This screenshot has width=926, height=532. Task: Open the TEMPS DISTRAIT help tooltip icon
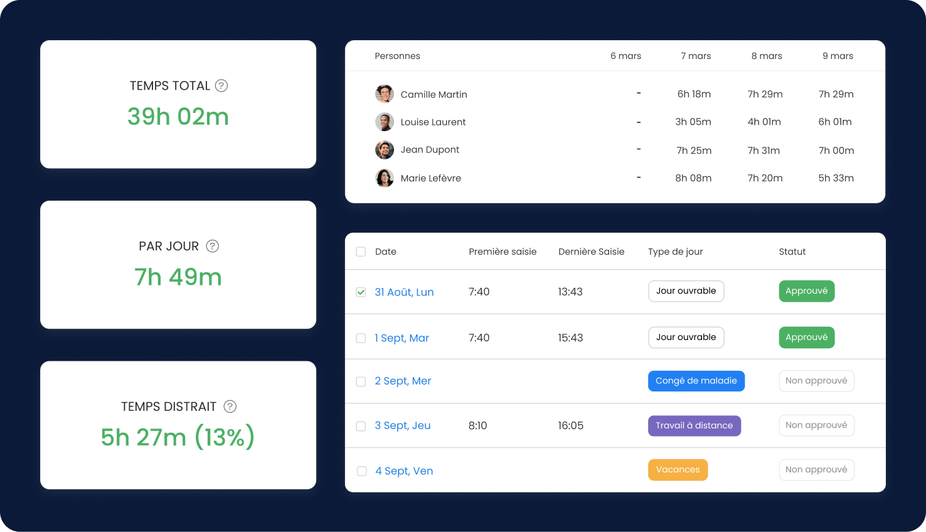coord(230,407)
